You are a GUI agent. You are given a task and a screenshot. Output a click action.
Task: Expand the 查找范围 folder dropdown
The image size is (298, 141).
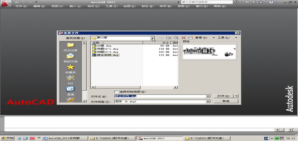(x=153, y=38)
